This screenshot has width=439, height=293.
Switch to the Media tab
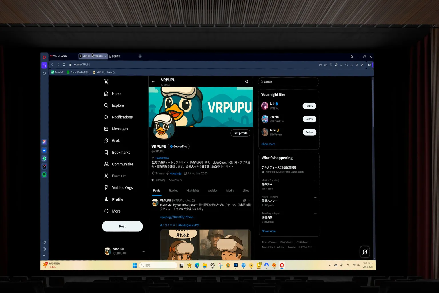(x=230, y=191)
